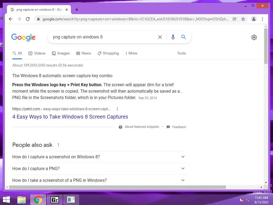Switch to the Videos tab
Image resolution: width=273 pixels, height=205 pixels.
(x=37, y=53)
